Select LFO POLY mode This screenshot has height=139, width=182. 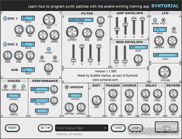pyautogui.click(x=163, y=20)
